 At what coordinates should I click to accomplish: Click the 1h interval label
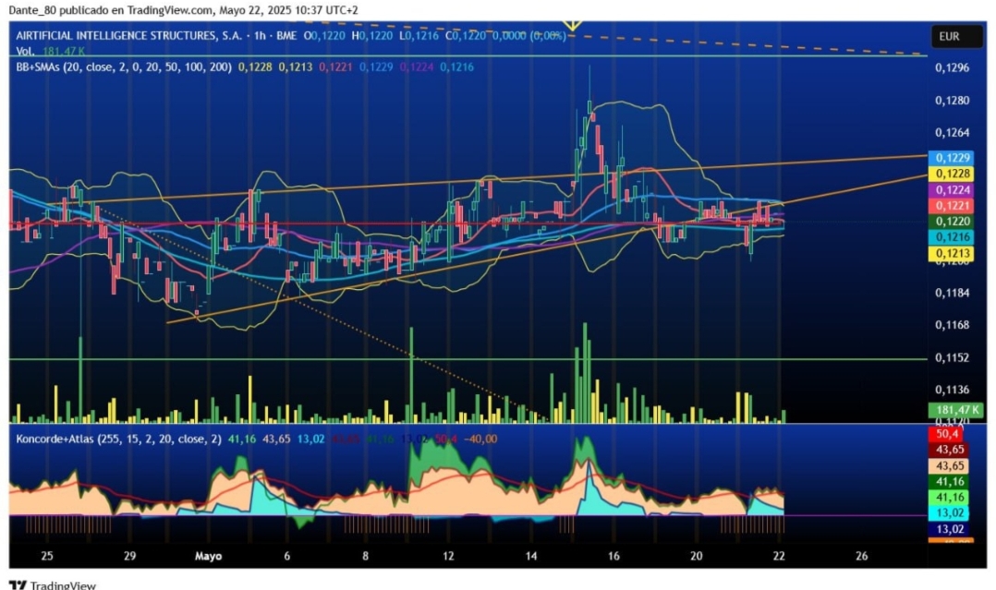click(x=260, y=36)
